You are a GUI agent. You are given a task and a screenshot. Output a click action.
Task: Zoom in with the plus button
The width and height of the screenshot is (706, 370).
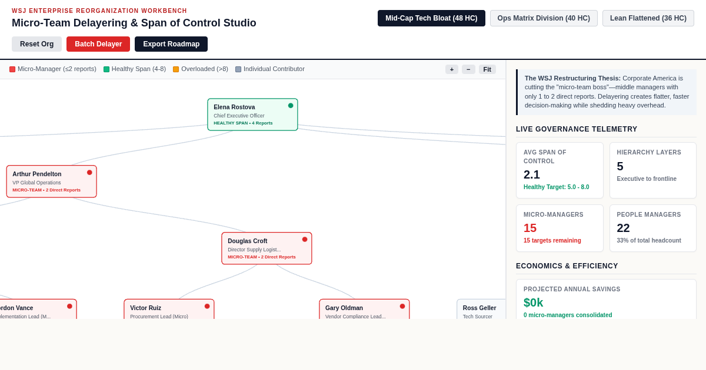click(452, 69)
